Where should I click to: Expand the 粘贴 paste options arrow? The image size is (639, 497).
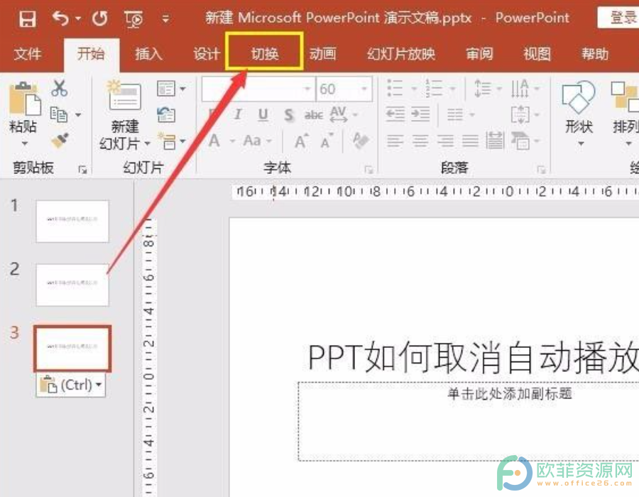[24, 143]
